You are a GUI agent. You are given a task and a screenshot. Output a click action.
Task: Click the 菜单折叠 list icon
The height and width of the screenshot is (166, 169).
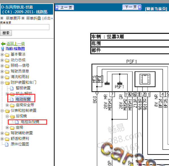pyautogui.click(x=23, y=18)
